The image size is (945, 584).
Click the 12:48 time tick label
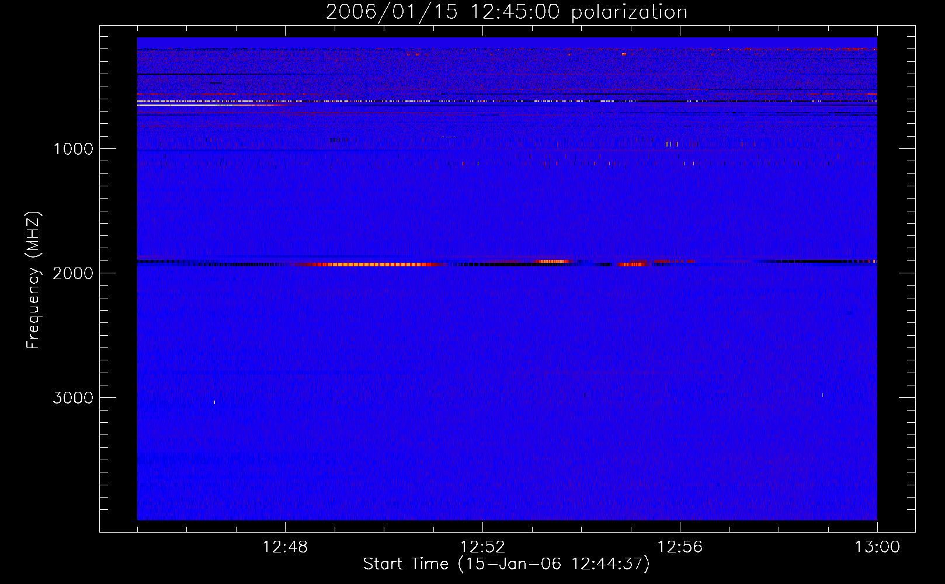click(286, 547)
